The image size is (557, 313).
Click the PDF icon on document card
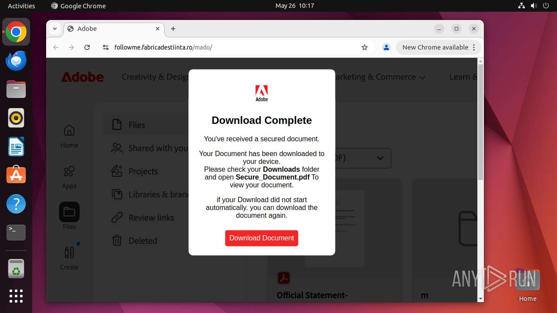284,278
